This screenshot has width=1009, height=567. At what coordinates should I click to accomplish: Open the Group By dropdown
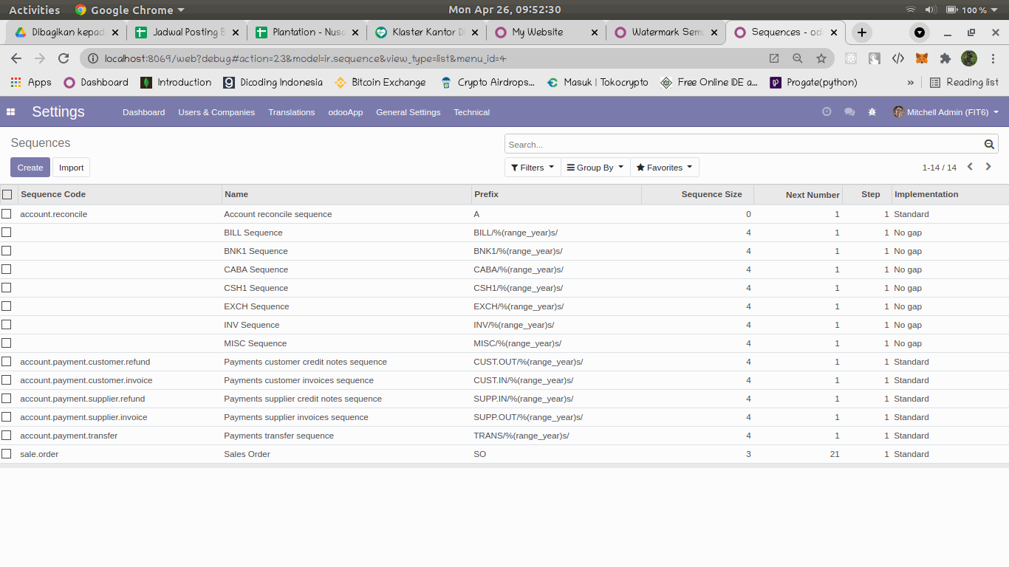tap(595, 168)
